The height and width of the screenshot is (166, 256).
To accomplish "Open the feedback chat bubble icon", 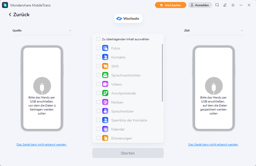I will 217,5.
